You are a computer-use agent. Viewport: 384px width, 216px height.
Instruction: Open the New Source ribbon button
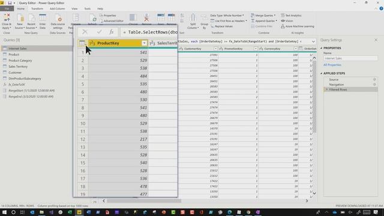20,22
